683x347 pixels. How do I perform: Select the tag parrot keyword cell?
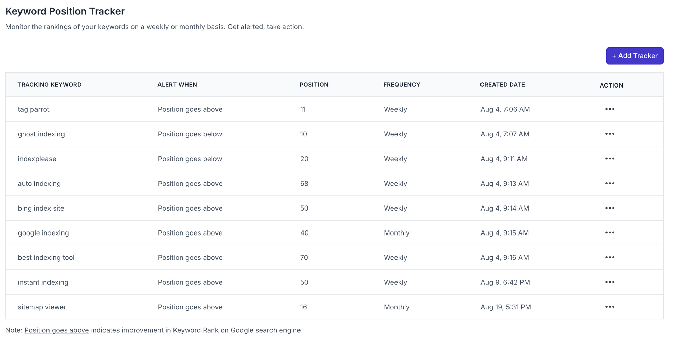coord(33,109)
